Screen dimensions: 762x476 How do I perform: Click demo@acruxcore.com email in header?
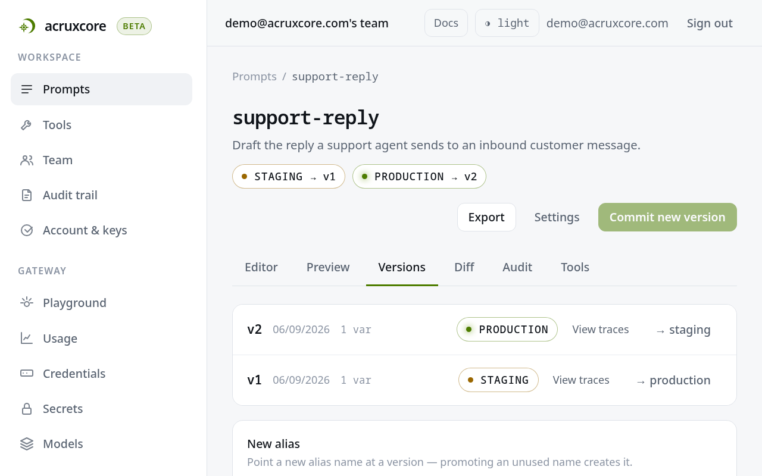(607, 23)
